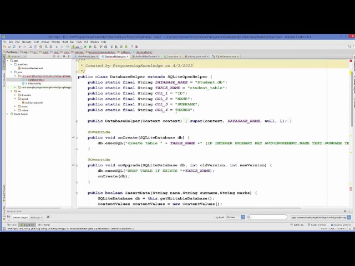Click the Search Everywhere magnifier at top right

tap(349, 47)
